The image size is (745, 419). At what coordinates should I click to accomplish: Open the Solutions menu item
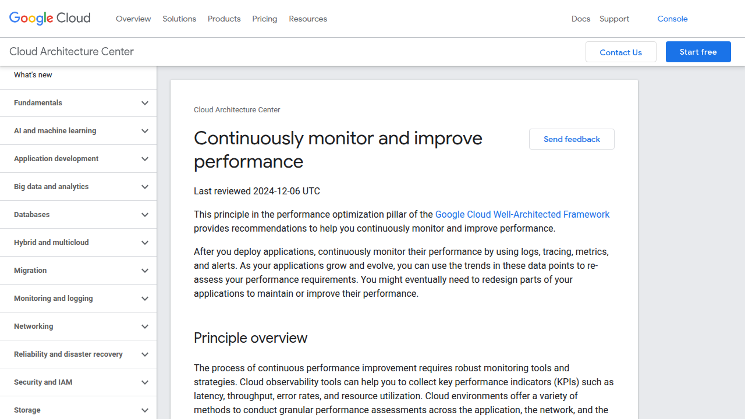(179, 19)
